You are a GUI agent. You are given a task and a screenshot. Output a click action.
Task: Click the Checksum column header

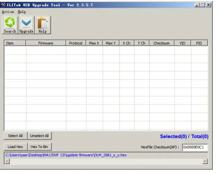coord(162,43)
